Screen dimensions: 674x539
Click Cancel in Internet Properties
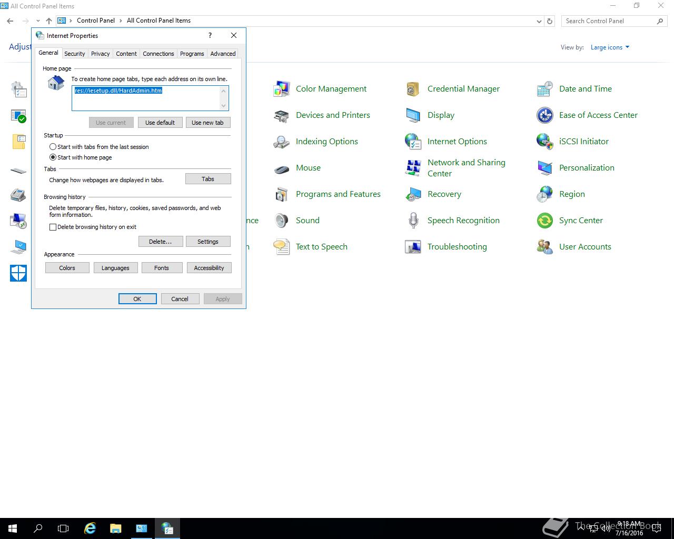pyautogui.click(x=180, y=299)
